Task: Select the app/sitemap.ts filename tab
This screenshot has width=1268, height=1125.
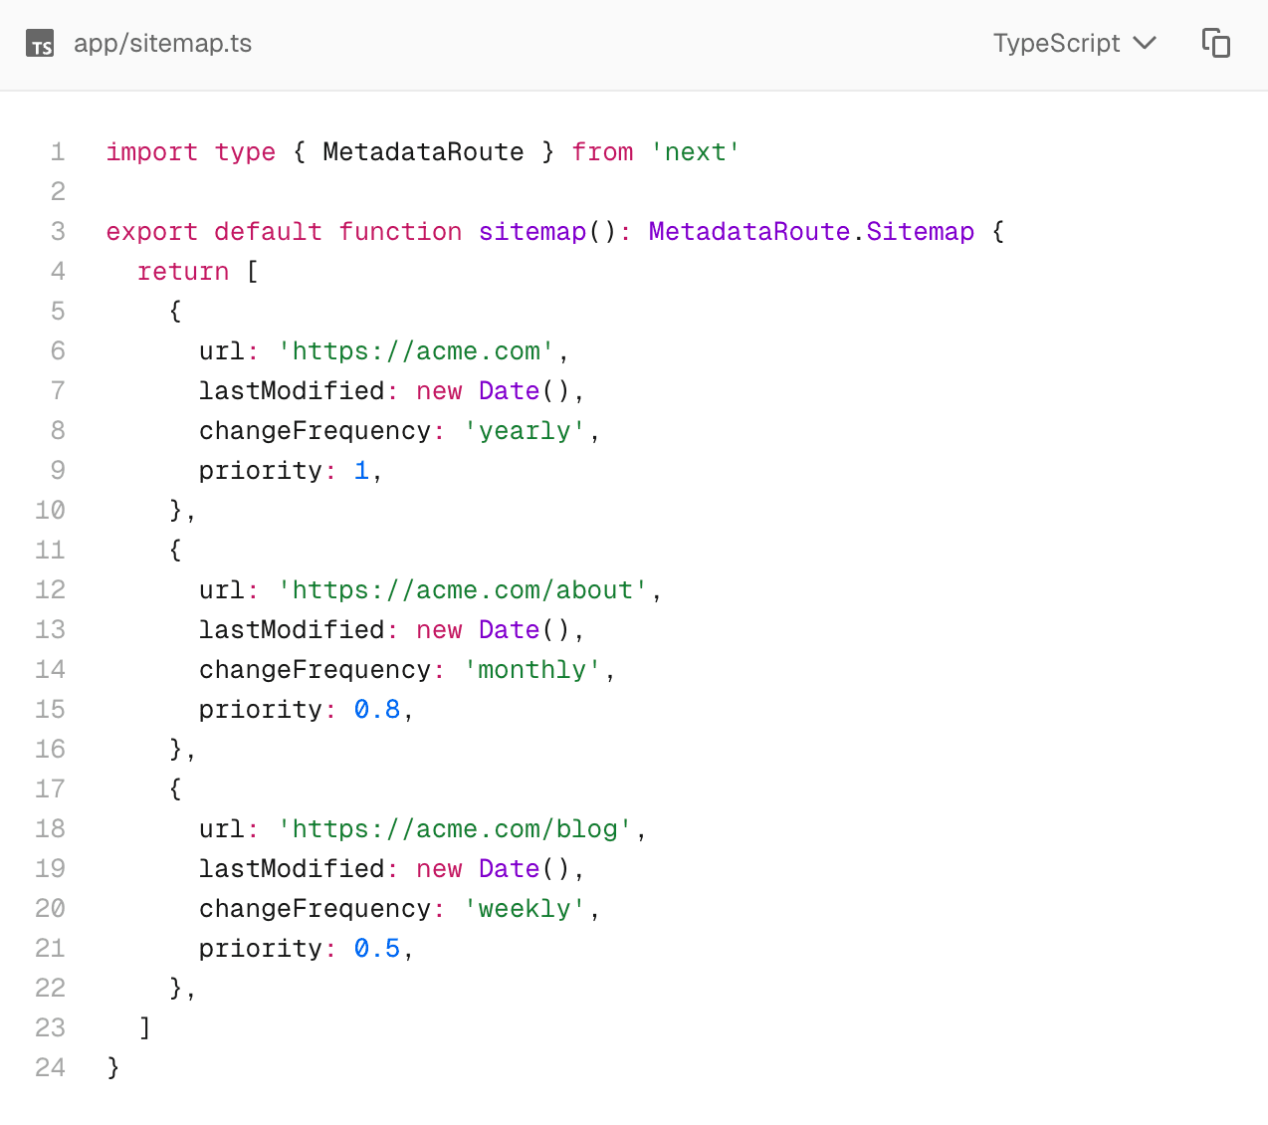Action: 162,44
